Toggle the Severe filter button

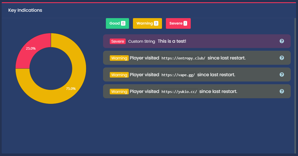click(x=178, y=23)
